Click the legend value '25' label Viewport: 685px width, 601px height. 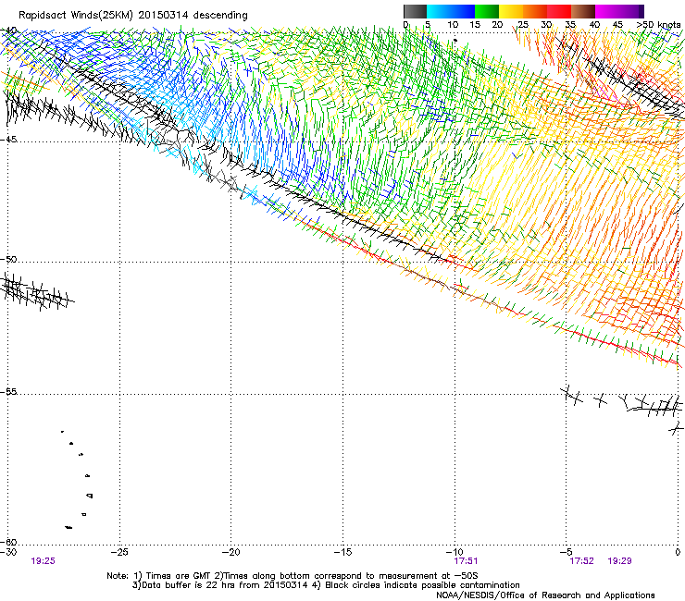tap(523, 25)
